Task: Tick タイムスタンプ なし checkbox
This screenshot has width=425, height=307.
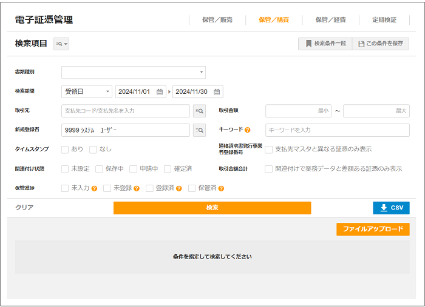Action: (x=93, y=150)
